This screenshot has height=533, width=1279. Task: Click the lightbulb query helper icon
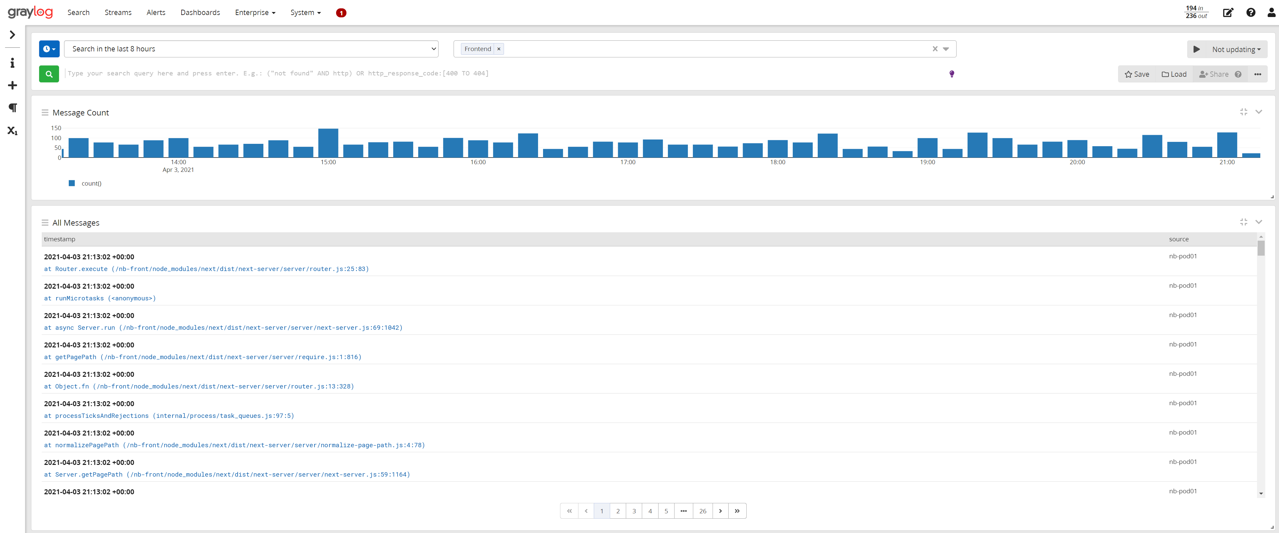tap(951, 73)
